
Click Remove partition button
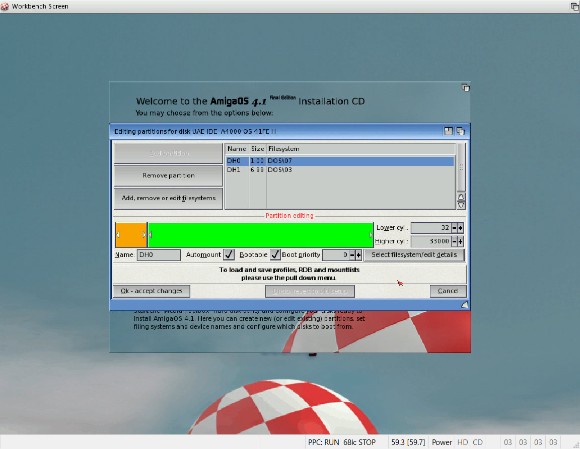point(168,175)
